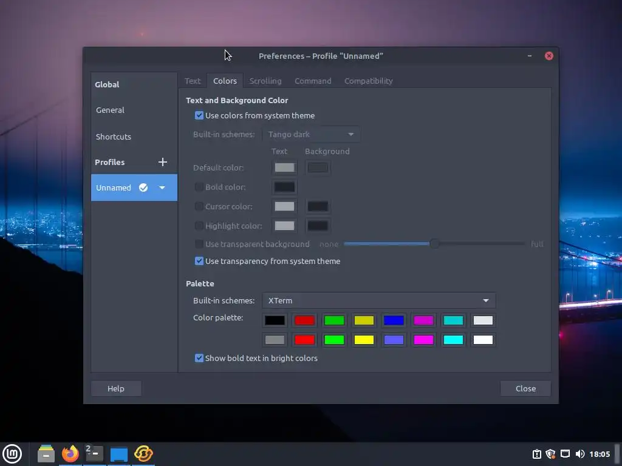Switch to the Text tab

[x=193, y=81]
